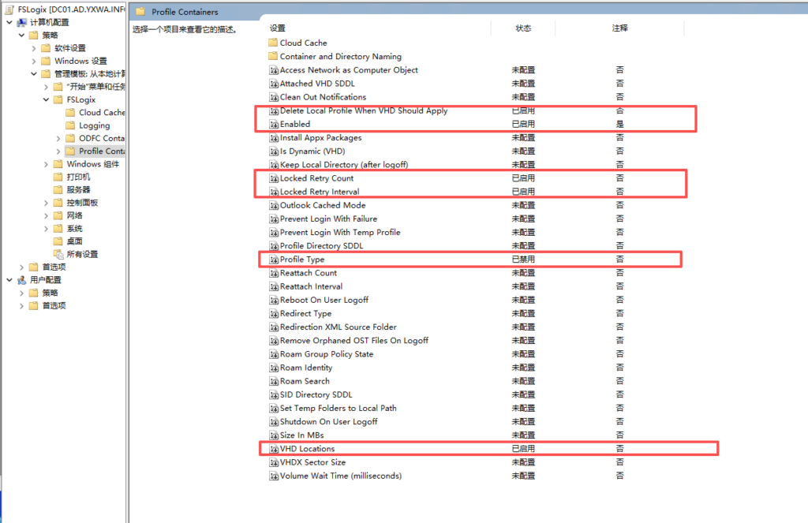Click the icon beside Locked Retry Count
This screenshot has width=808, height=523.
[274, 178]
